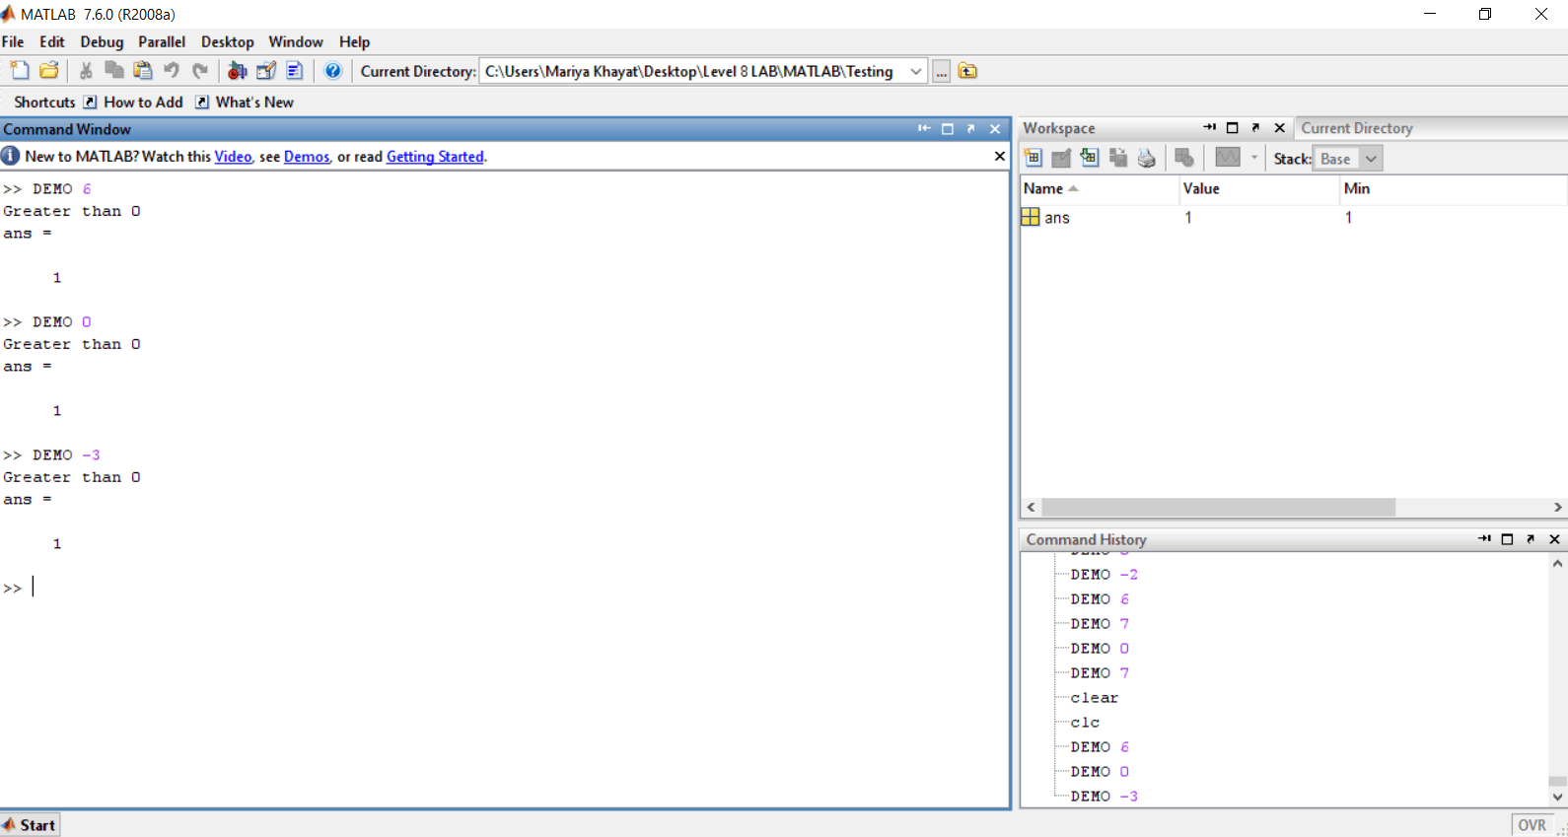Sort Workspace by Min column header
This screenshot has width=1568, height=837.
click(x=1453, y=188)
